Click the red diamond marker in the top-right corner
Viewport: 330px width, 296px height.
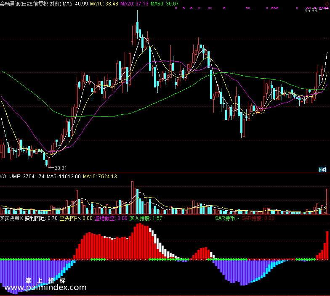point(327,3)
